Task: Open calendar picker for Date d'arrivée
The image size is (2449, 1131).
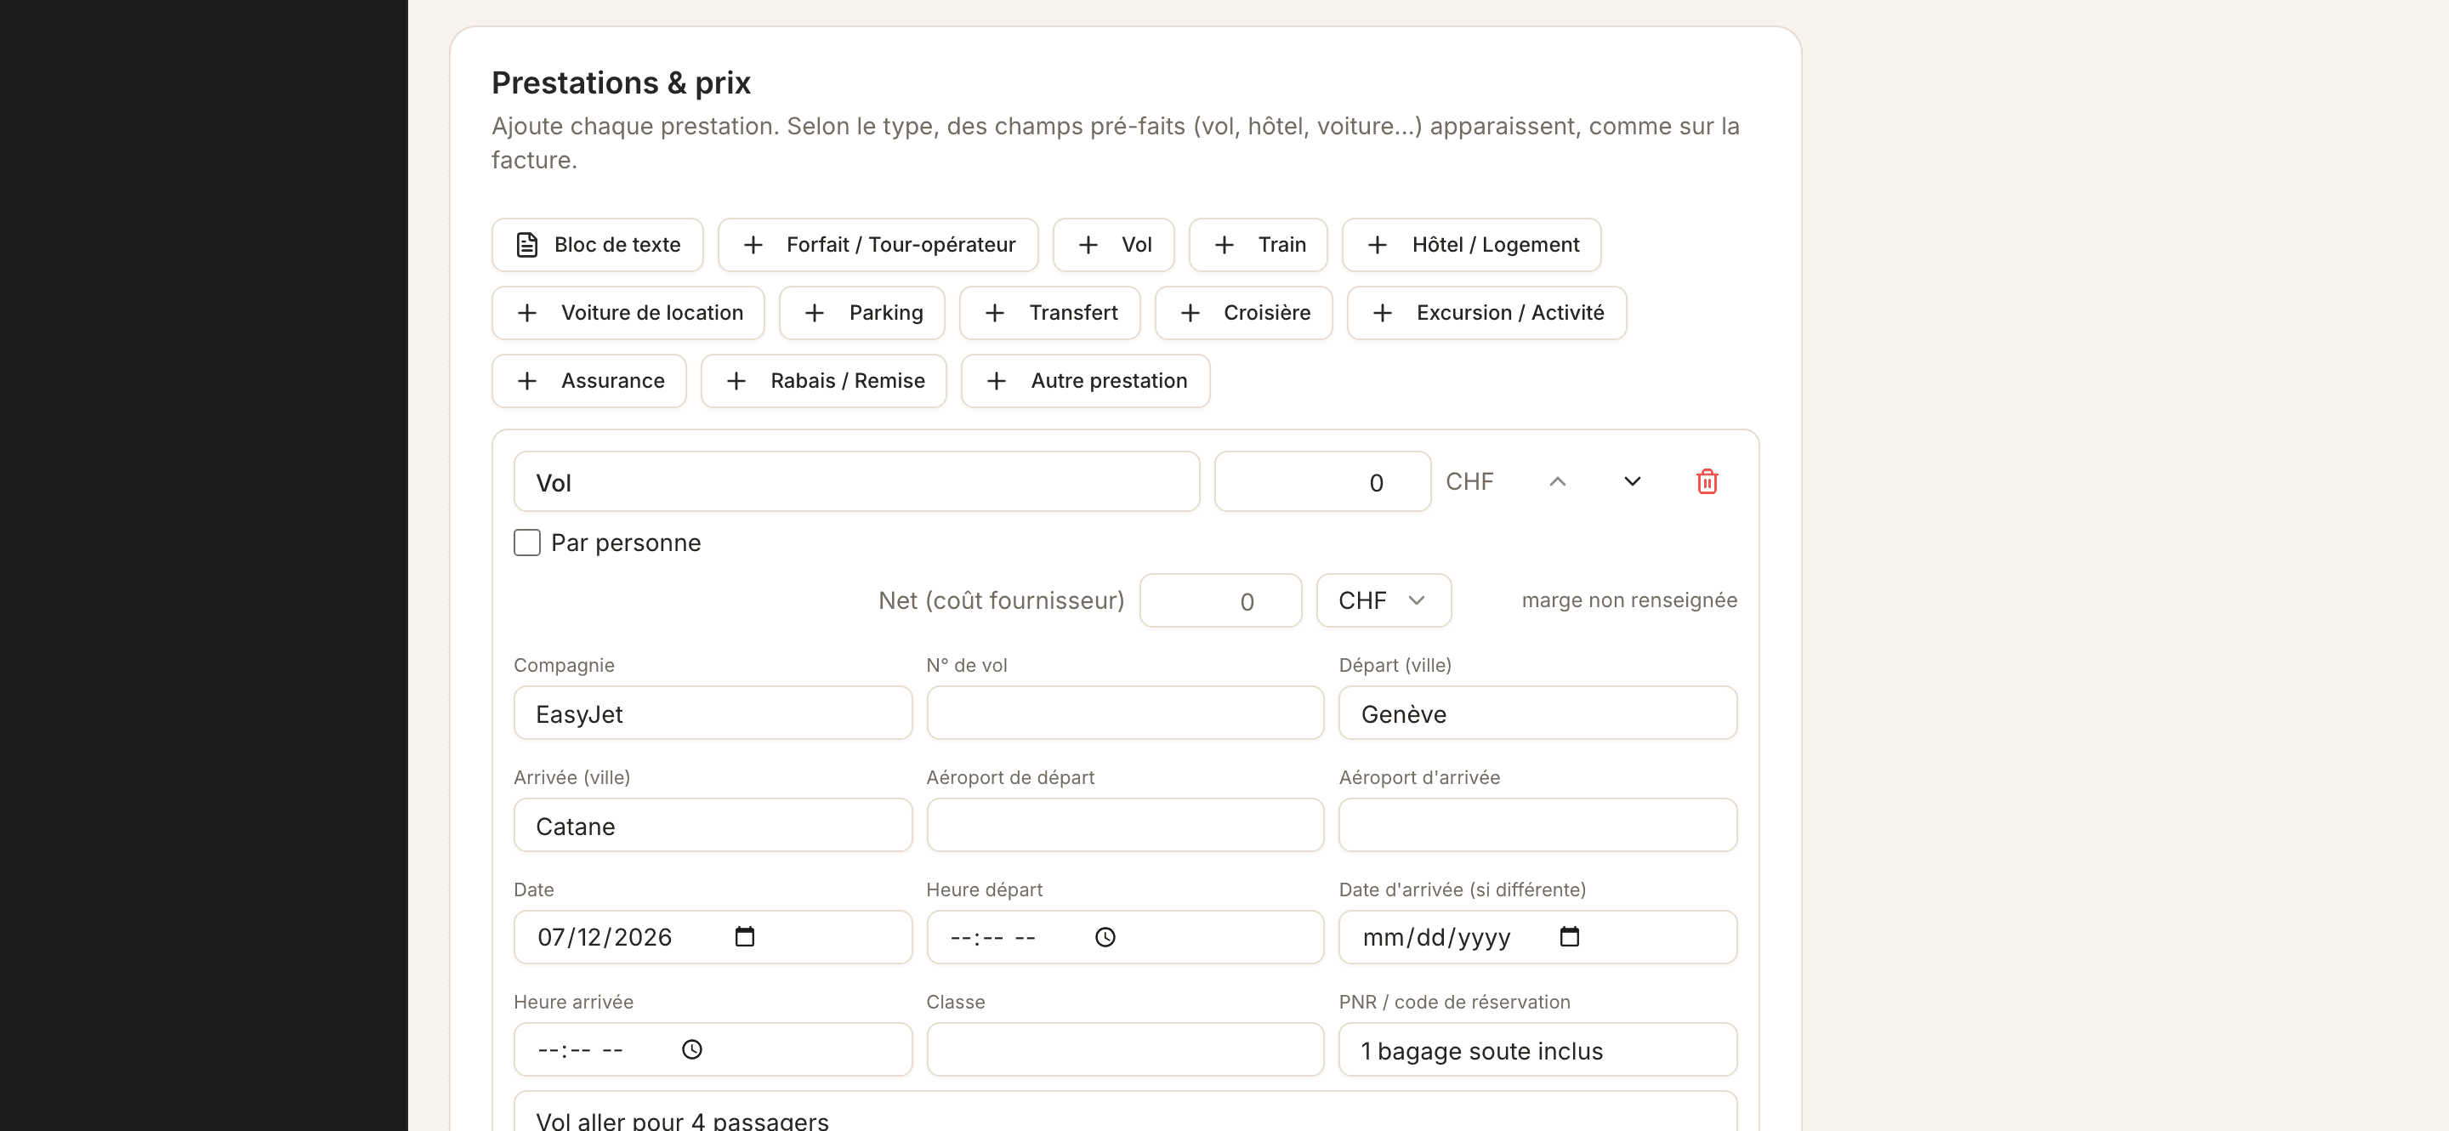Action: pyautogui.click(x=1570, y=937)
